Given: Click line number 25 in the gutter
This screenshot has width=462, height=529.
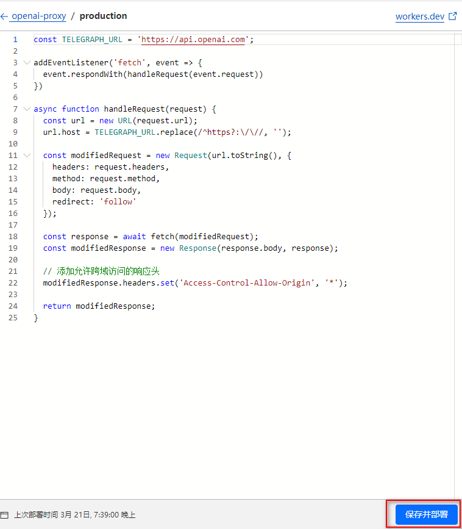Looking at the screenshot, I should pos(13,318).
